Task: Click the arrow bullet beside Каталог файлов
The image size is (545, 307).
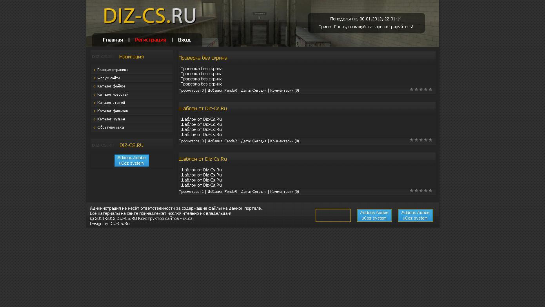Action: click(94, 86)
